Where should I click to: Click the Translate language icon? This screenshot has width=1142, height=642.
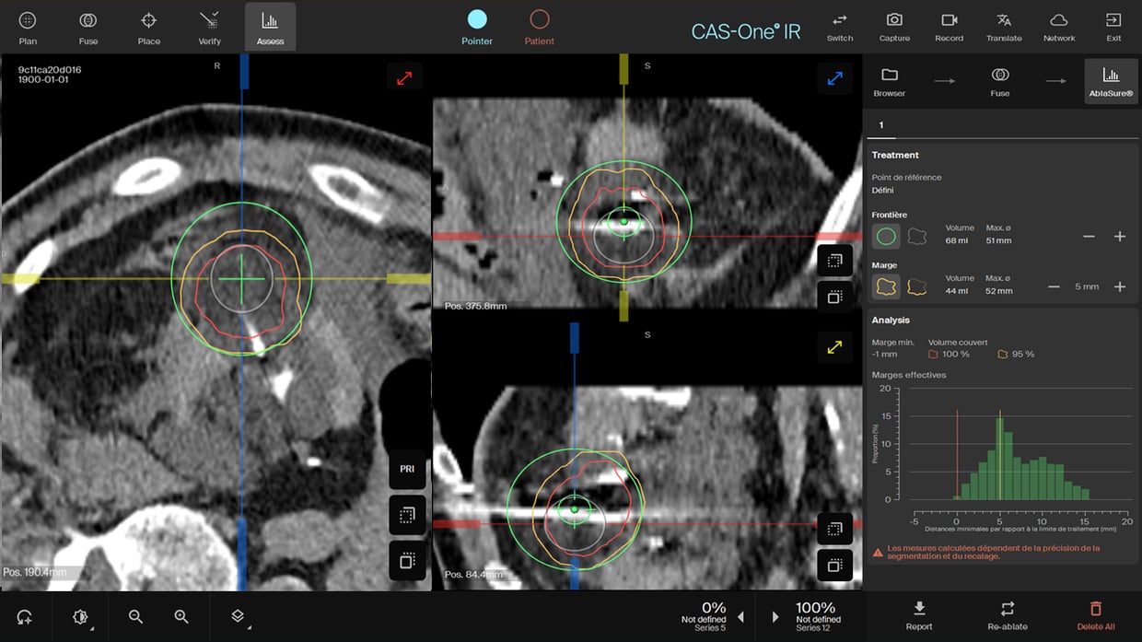pyautogui.click(x=1004, y=26)
